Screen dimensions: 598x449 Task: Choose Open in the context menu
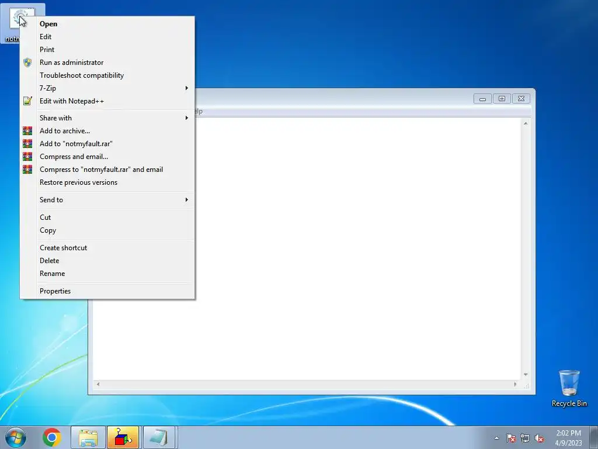(107, 23)
